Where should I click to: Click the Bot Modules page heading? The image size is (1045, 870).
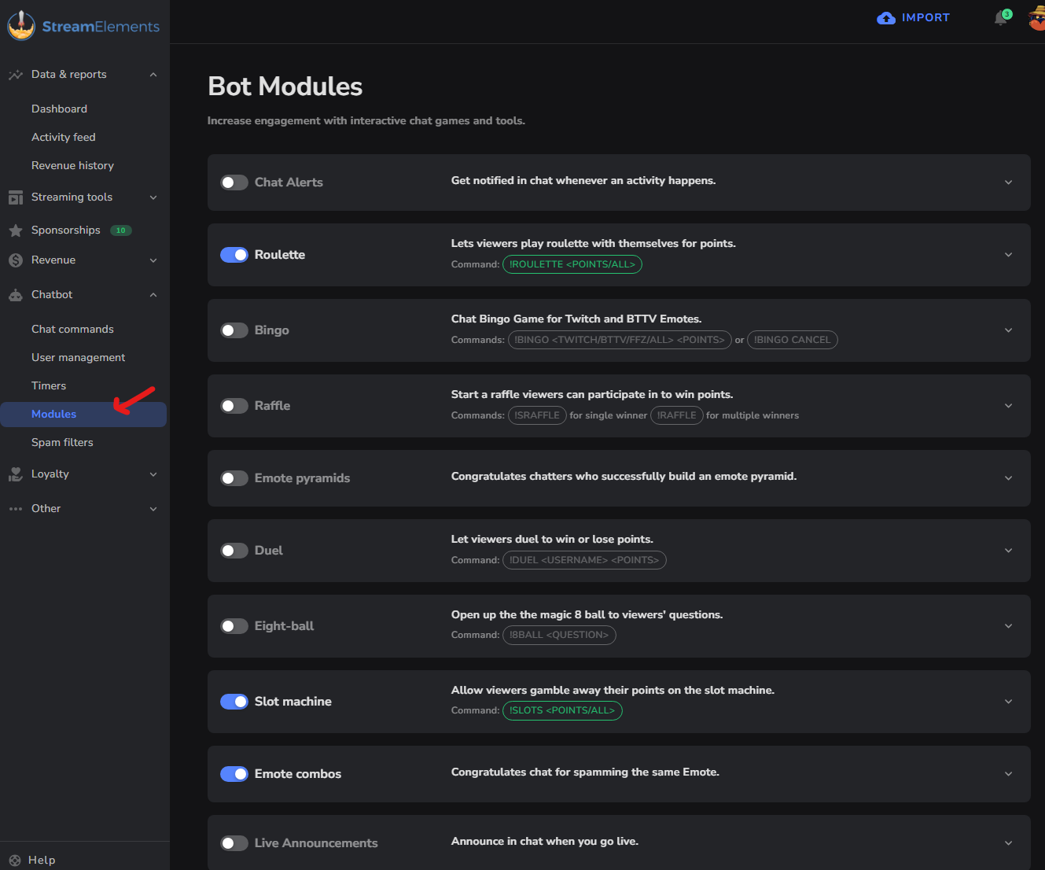[285, 87]
